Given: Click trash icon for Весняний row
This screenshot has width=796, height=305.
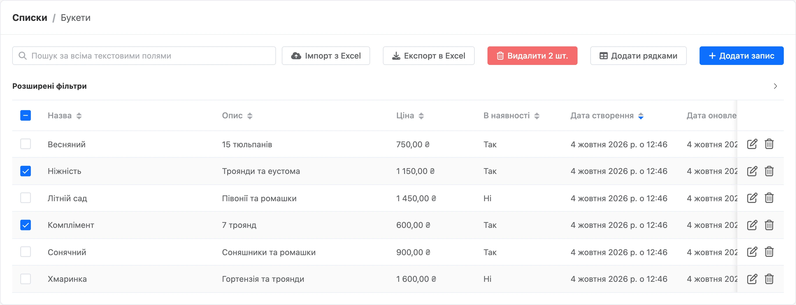Looking at the screenshot, I should click(x=769, y=144).
